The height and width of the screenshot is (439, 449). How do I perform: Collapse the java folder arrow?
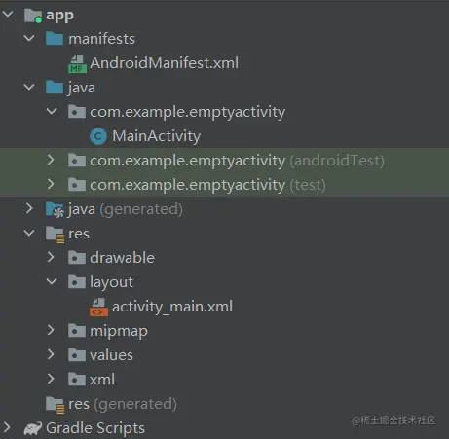pos(29,87)
